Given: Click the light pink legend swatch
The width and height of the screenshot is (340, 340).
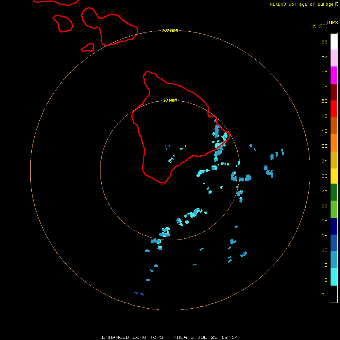Looking at the screenshot, I should point(334,58).
